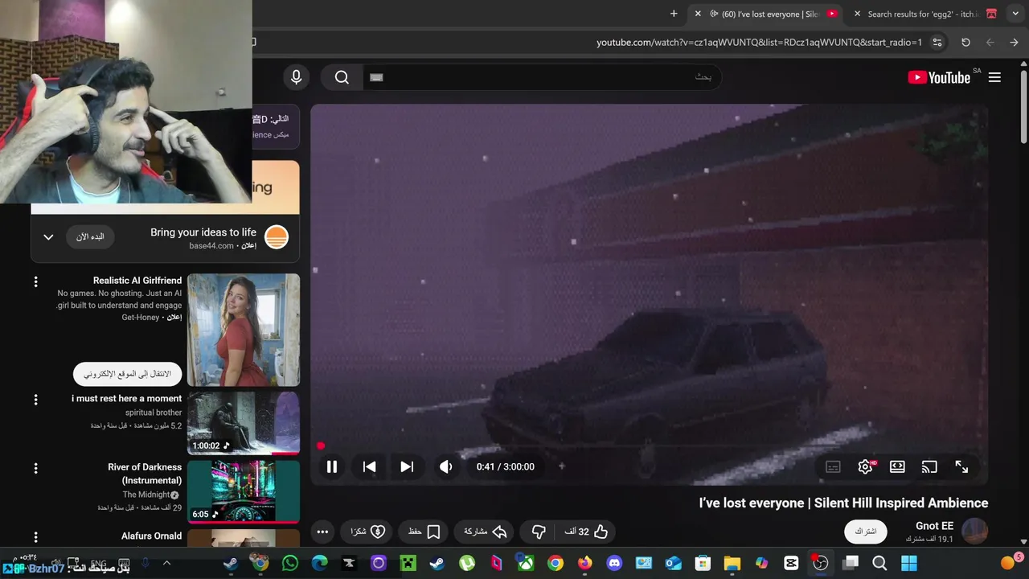Subscribe (اشتراك) to the Gnot EE channel
Screen dimensions: 1029x579
pos(866,532)
